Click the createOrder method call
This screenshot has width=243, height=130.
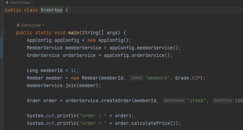point(116,101)
